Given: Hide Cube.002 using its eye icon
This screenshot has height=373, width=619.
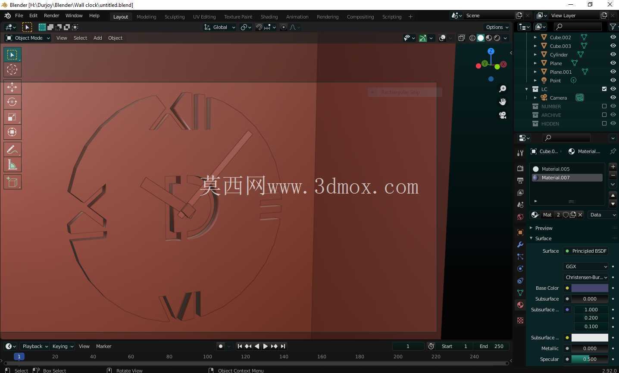Looking at the screenshot, I should click(x=613, y=38).
